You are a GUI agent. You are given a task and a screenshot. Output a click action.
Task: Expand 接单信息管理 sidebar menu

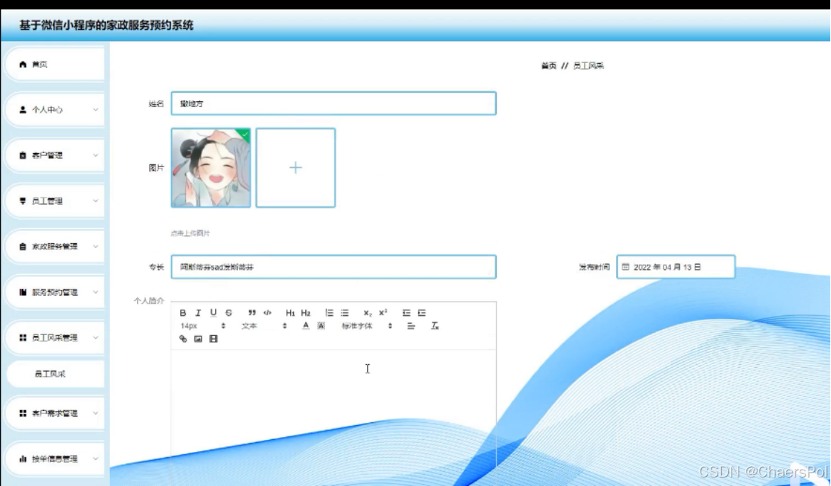(x=55, y=458)
